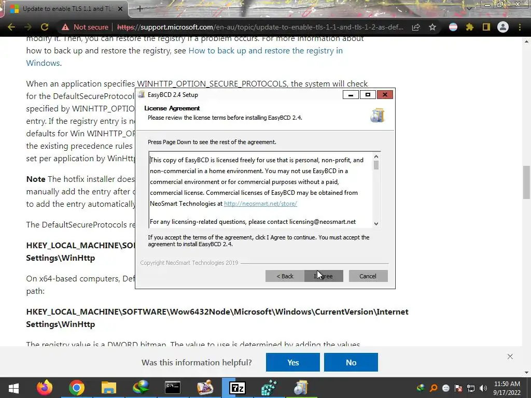531x398 pixels.
Task: Switch to Chrome in the taskbar
Action: [x=77, y=388]
